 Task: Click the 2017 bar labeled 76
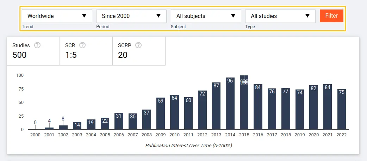coord(272,109)
